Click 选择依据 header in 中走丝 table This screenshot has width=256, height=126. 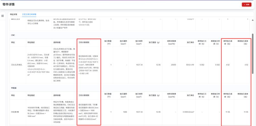57,95
